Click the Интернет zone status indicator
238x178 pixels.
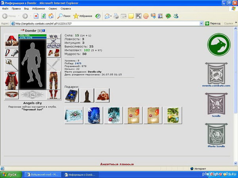point(198,169)
